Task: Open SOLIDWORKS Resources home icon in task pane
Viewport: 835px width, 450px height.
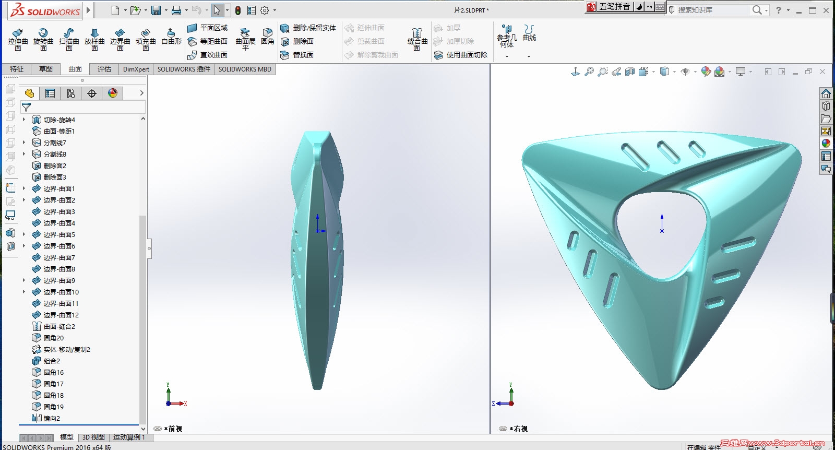Action: click(x=826, y=93)
